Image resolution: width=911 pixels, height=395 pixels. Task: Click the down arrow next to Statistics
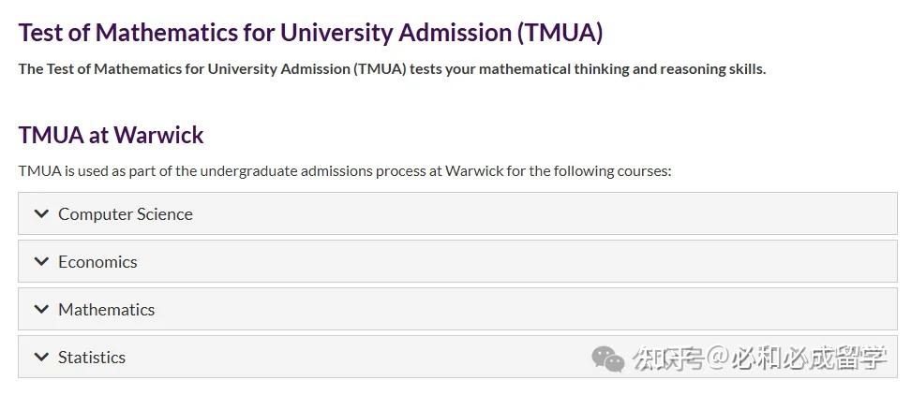point(41,357)
